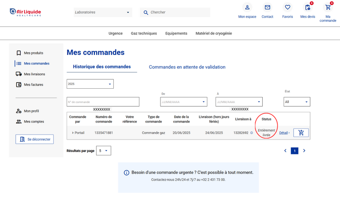Open Matériel de cryogénie menu
The height and width of the screenshot is (201, 340).
click(x=214, y=33)
